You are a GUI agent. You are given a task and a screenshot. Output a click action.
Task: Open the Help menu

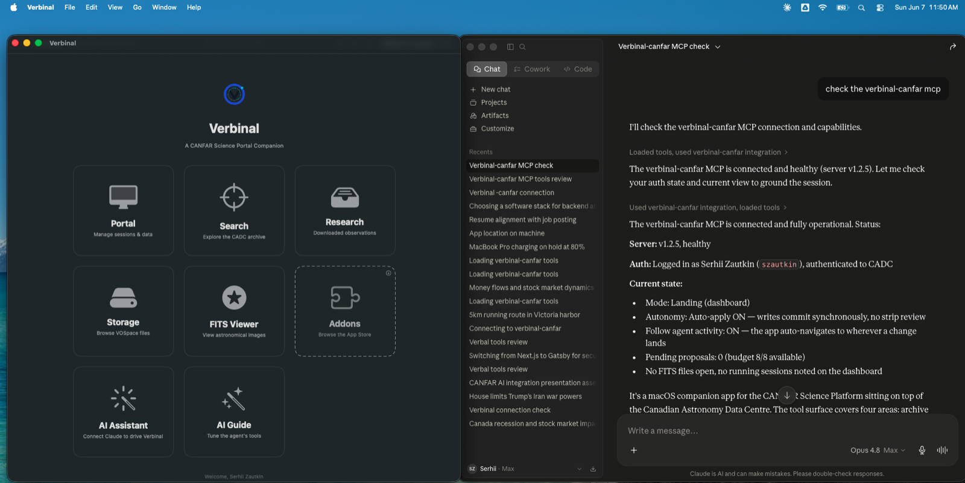[194, 7]
